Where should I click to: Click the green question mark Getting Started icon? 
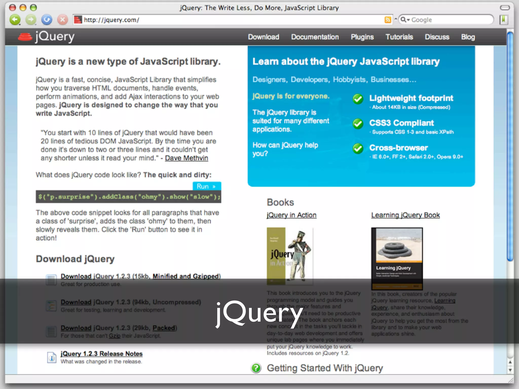(x=256, y=368)
